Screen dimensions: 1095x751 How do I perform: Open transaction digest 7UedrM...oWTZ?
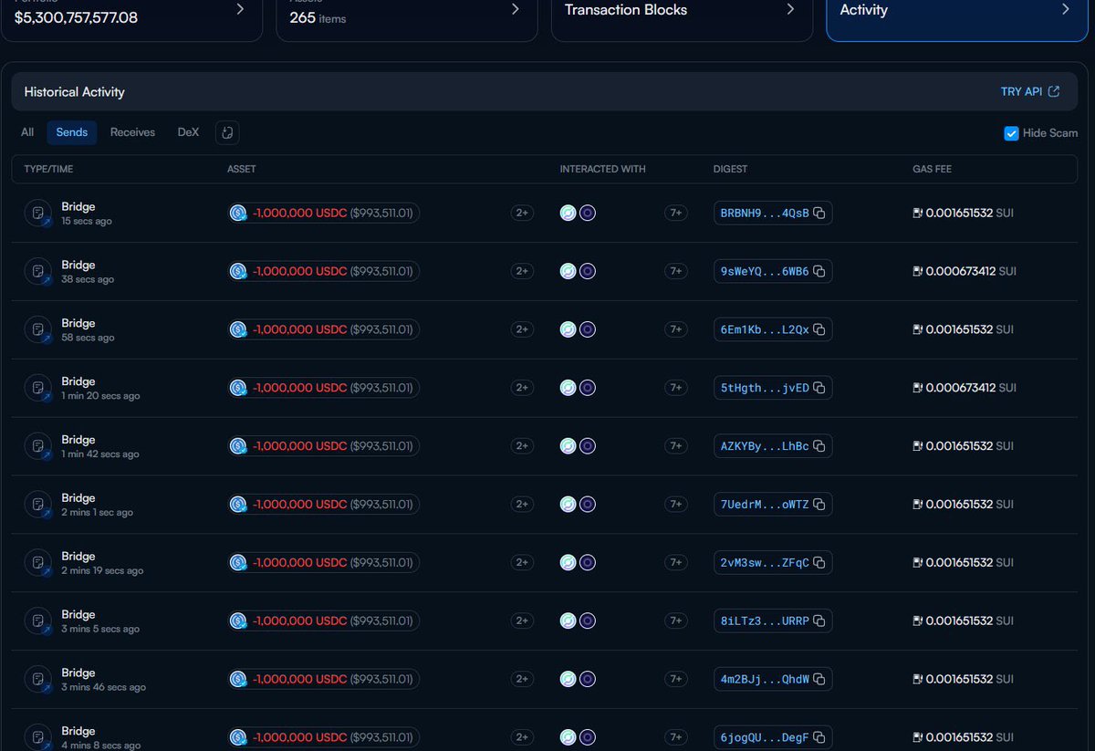click(765, 505)
